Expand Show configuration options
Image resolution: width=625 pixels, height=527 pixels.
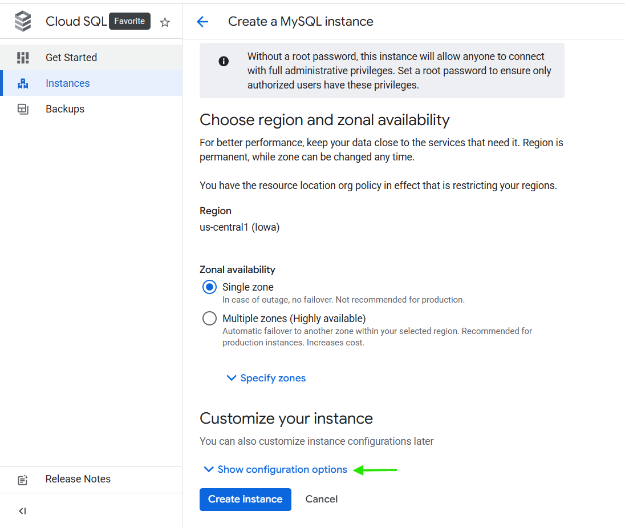click(x=282, y=469)
